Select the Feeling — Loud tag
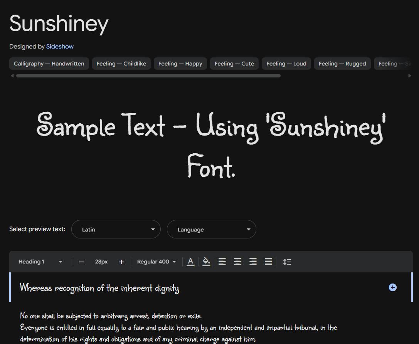The height and width of the screenshot is (344, 419). coord(286,64)
